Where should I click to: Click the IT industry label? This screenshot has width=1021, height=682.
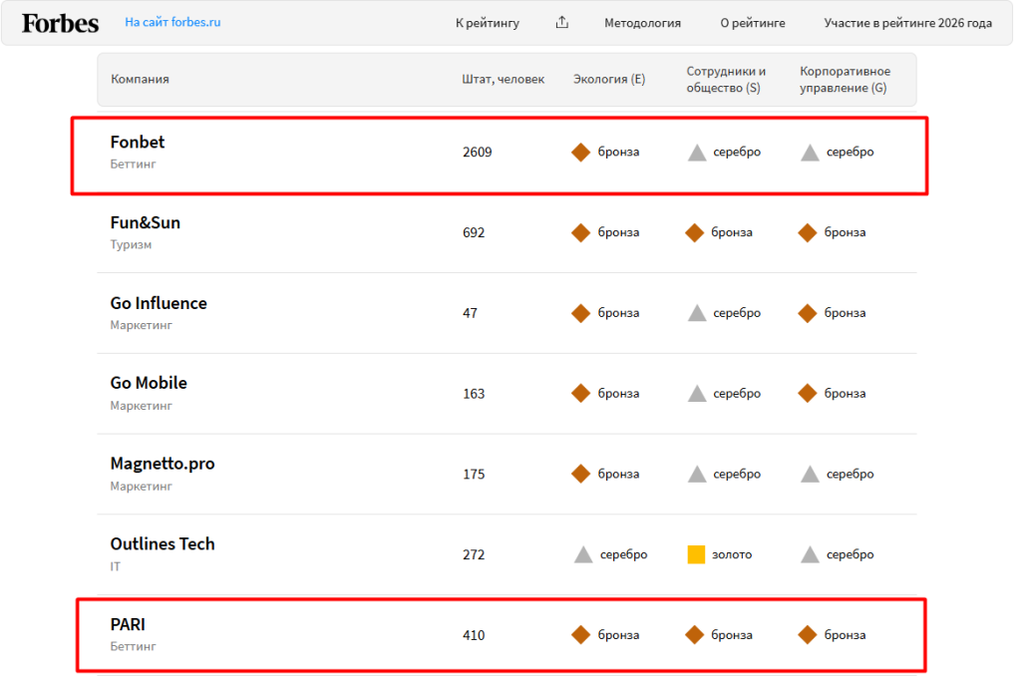(116, 566)
